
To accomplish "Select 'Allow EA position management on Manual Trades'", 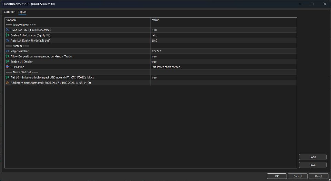I will pyautogui.click(x=41, y=56).
